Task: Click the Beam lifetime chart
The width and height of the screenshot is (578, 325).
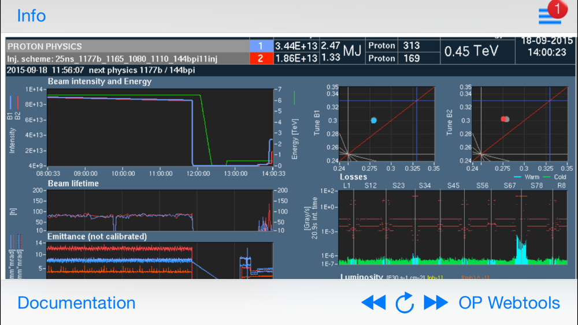Action: (160, 211)
